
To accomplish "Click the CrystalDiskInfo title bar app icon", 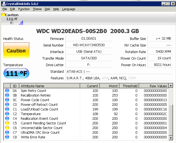I will click(4, 4).
